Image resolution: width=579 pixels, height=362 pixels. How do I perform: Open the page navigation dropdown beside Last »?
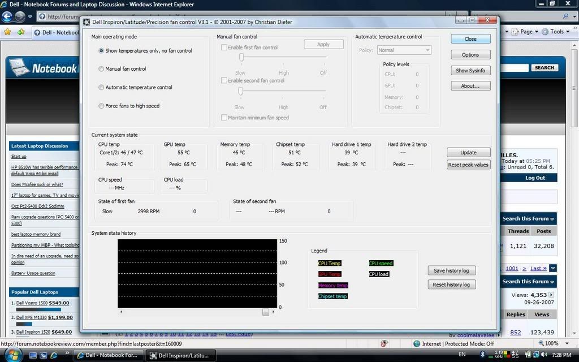(x=553, y=268)
